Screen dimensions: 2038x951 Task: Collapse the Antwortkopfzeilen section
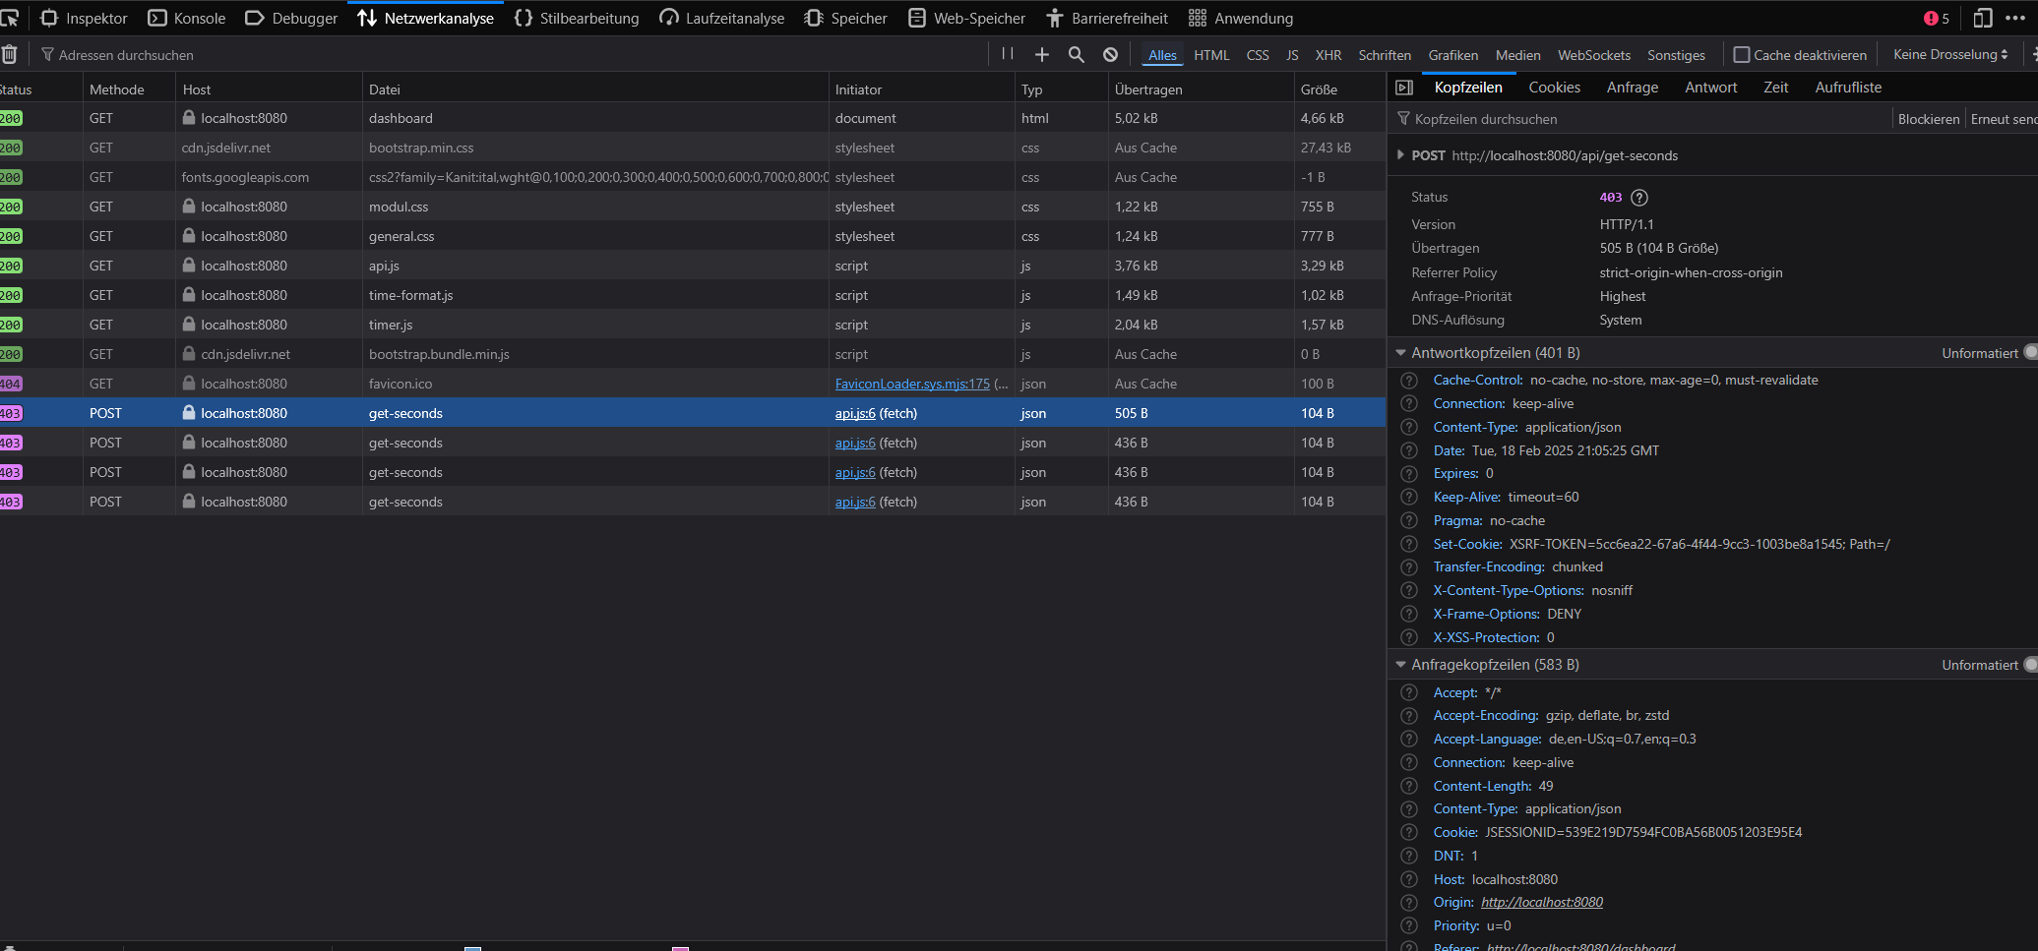click(1400, 352)
